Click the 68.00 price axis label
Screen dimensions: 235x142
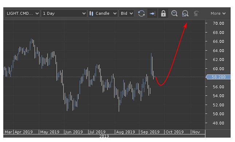click(218, 32)
